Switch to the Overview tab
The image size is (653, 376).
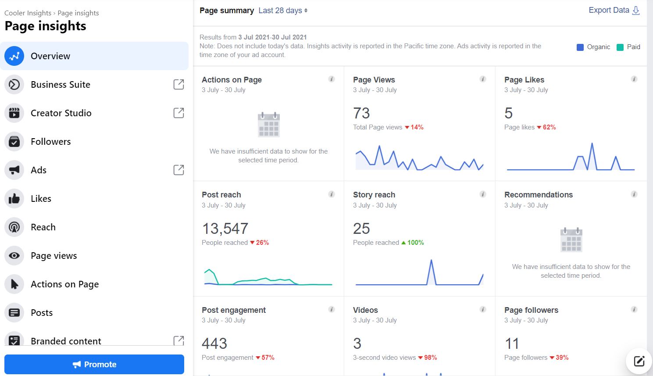[50, 56]
